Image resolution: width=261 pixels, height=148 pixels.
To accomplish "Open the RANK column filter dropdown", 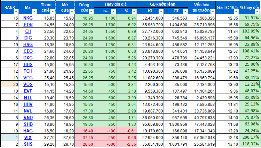I will click(x=16, y=11).
